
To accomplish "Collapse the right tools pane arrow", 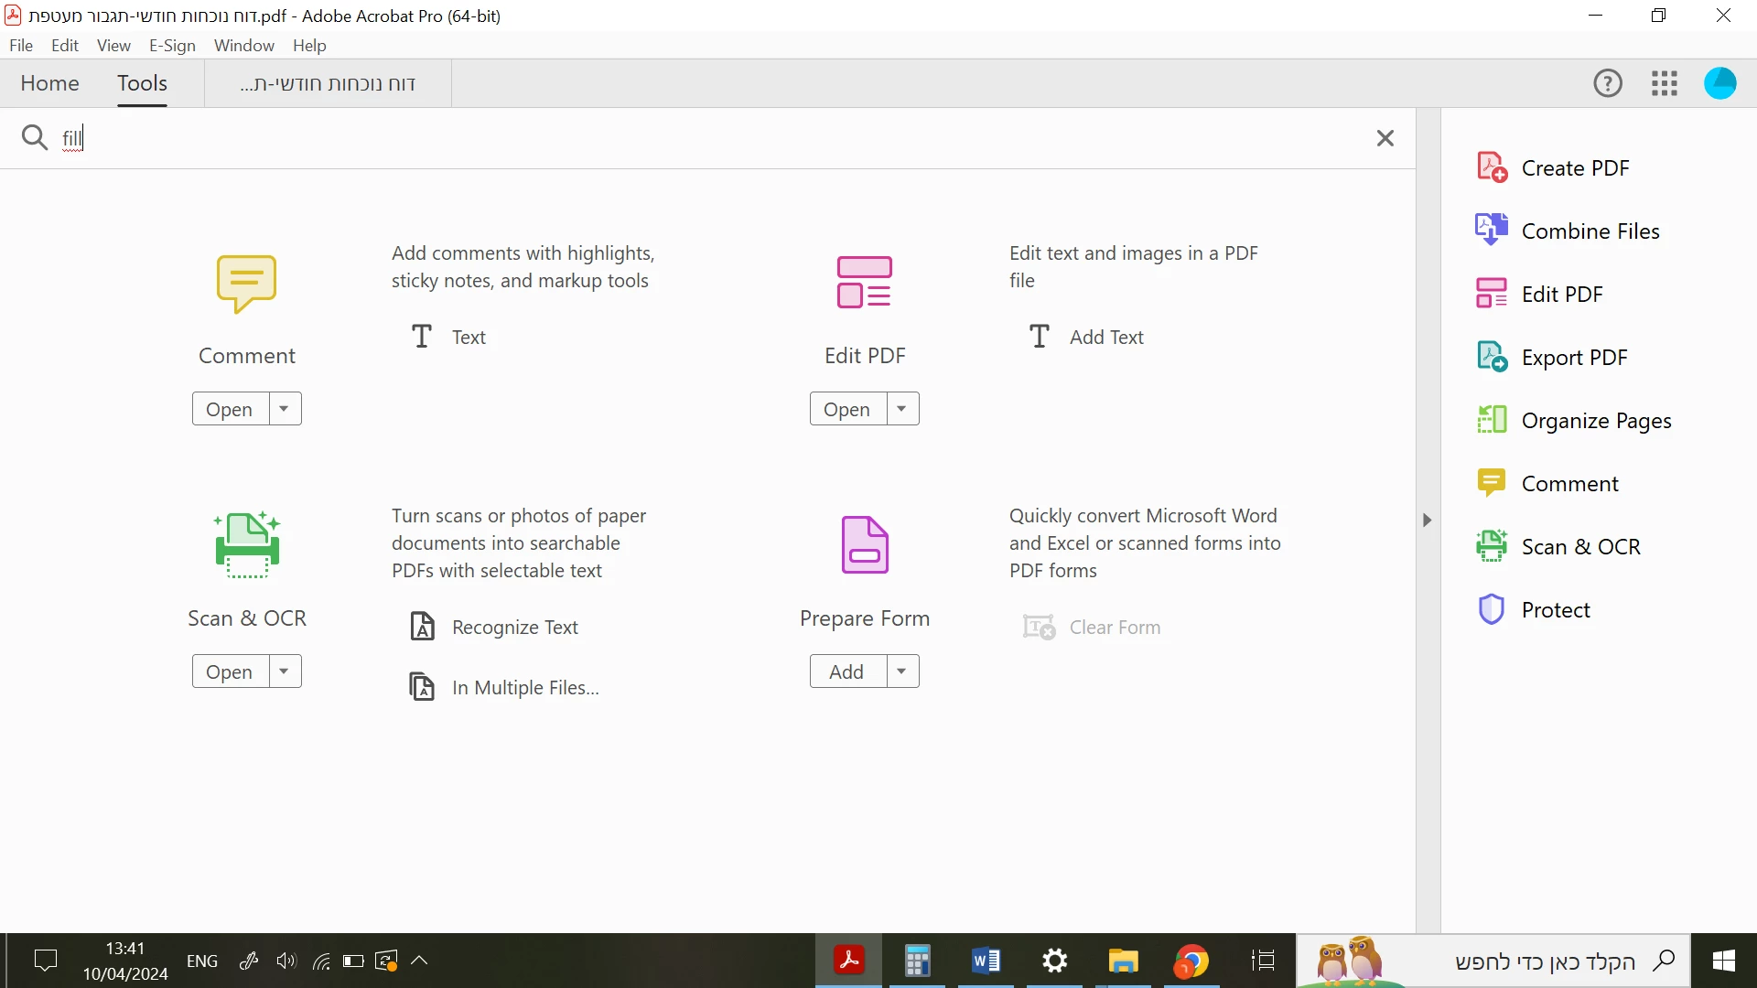I will tap(1427, 521).
